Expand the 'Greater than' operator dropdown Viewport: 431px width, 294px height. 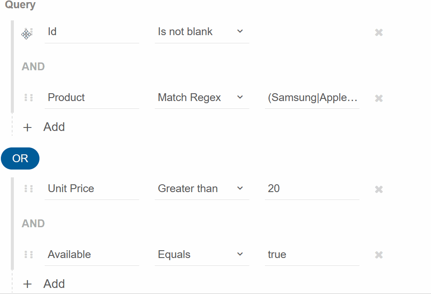coord(202,189)
